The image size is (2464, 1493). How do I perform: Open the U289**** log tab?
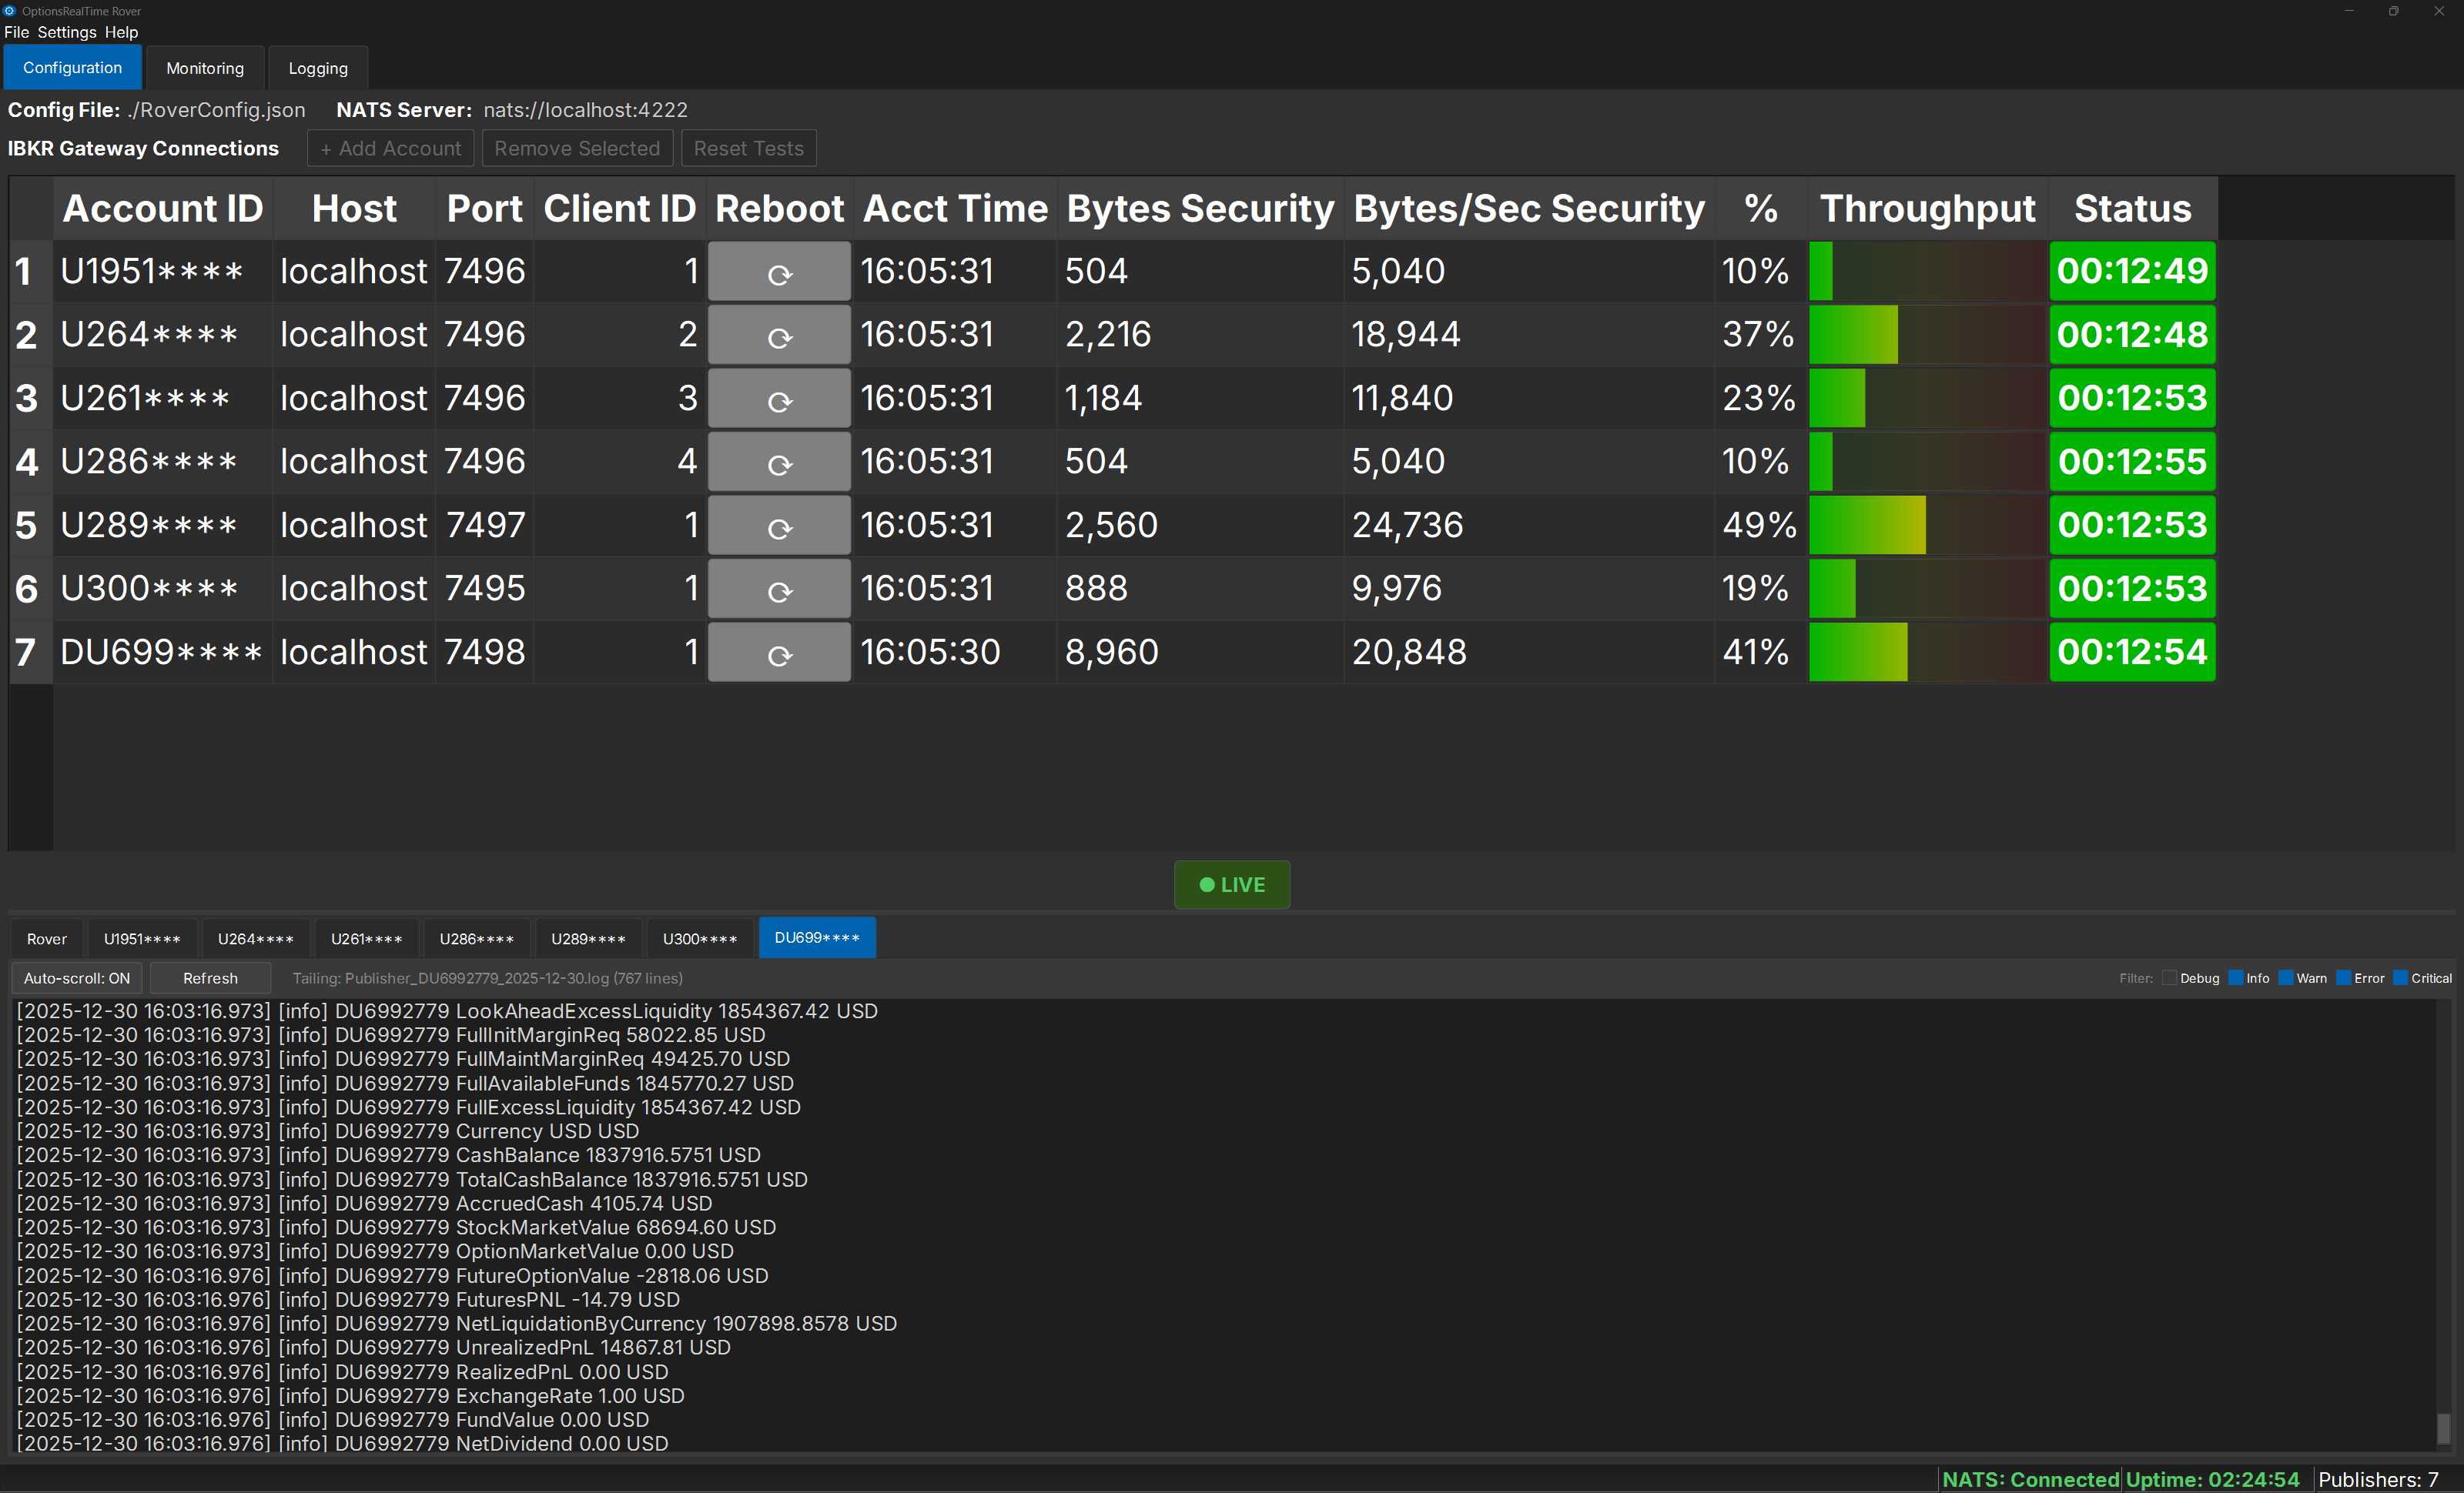(x=588, y=938)
